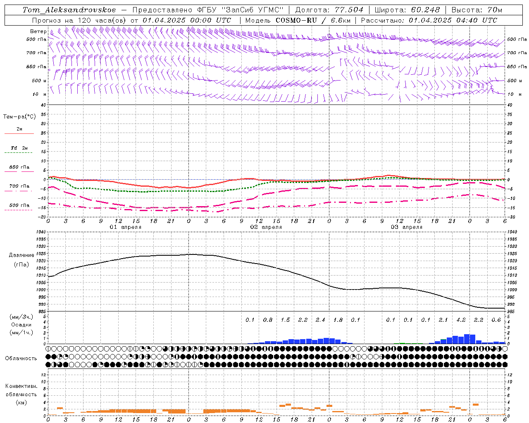This screenshot has height=423, width=529.
Task: Click the 500 гПа entry in temperature legend
Action: click(x=19, y=205)
